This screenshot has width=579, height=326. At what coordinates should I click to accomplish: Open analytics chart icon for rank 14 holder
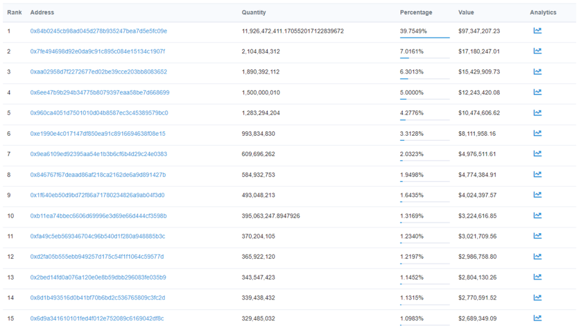click(537, 297)
